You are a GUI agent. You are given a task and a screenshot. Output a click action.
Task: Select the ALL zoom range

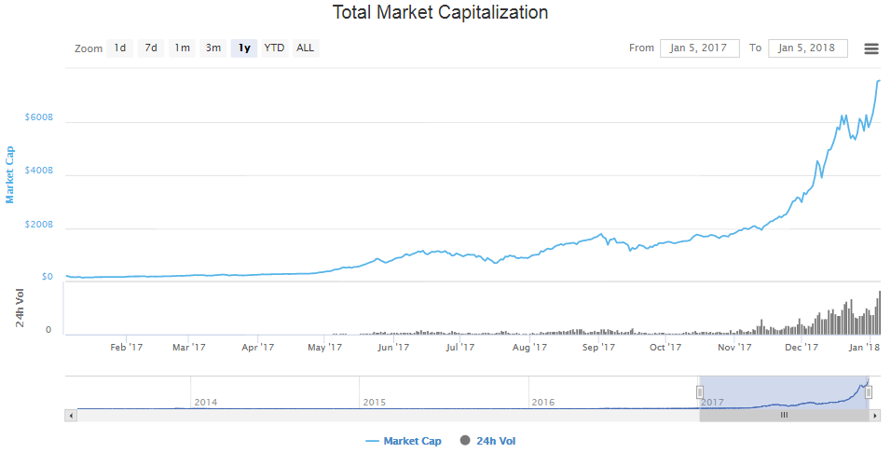pyautogui.click(x=305, y=48)
